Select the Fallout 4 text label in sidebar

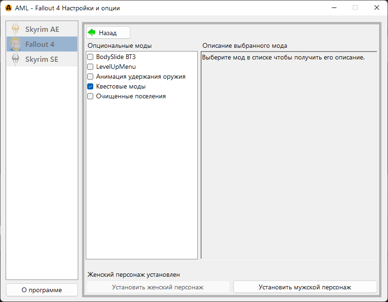tap(40, 44)
